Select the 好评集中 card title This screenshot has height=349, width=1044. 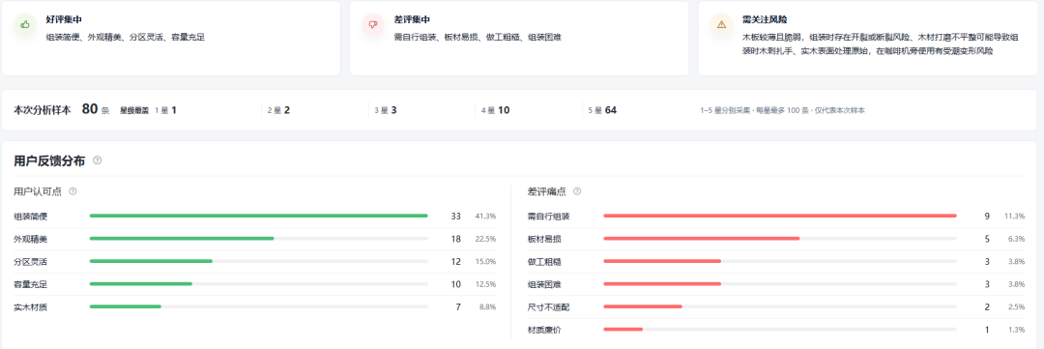64,20
